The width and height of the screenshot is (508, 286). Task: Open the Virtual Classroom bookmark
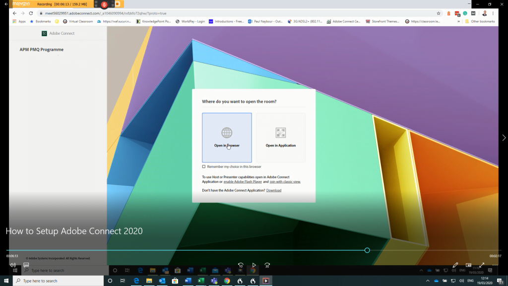click(x=78, y=21)
